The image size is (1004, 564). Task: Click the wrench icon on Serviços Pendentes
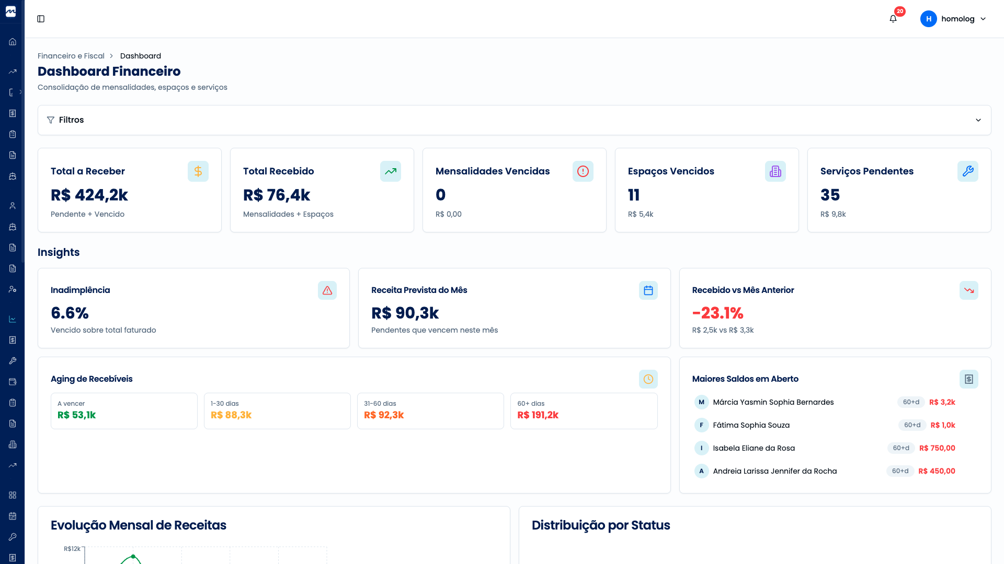click(968, 171)
